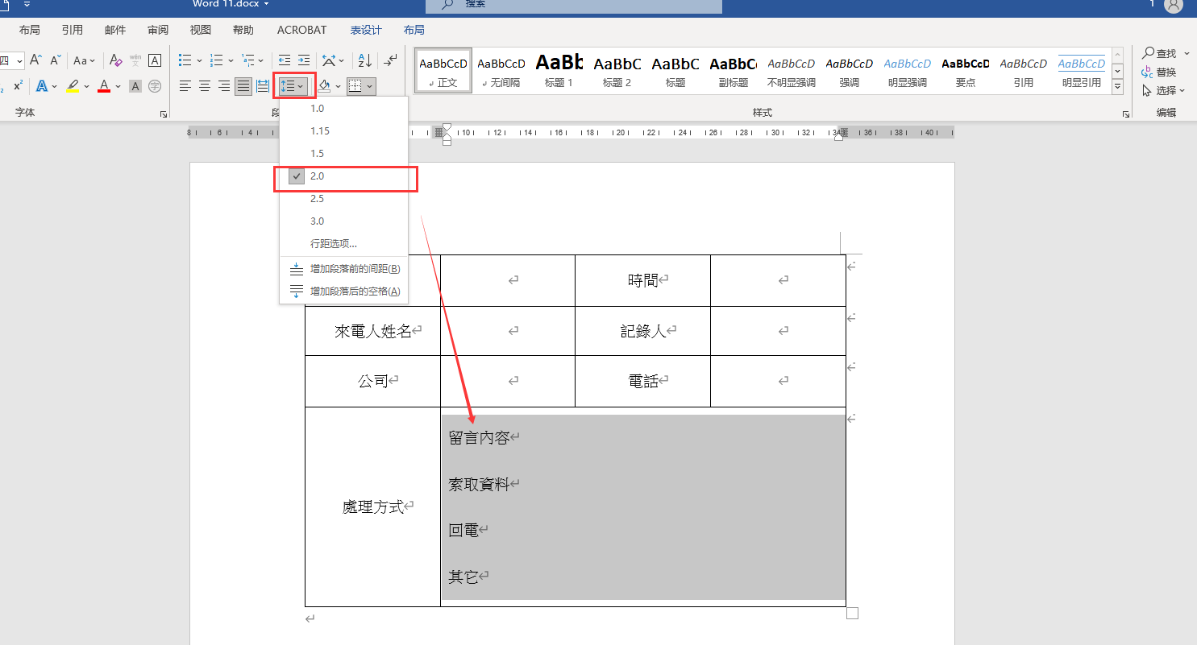Toggle character shading
The image size is (1197, 645).
(135, 85)
